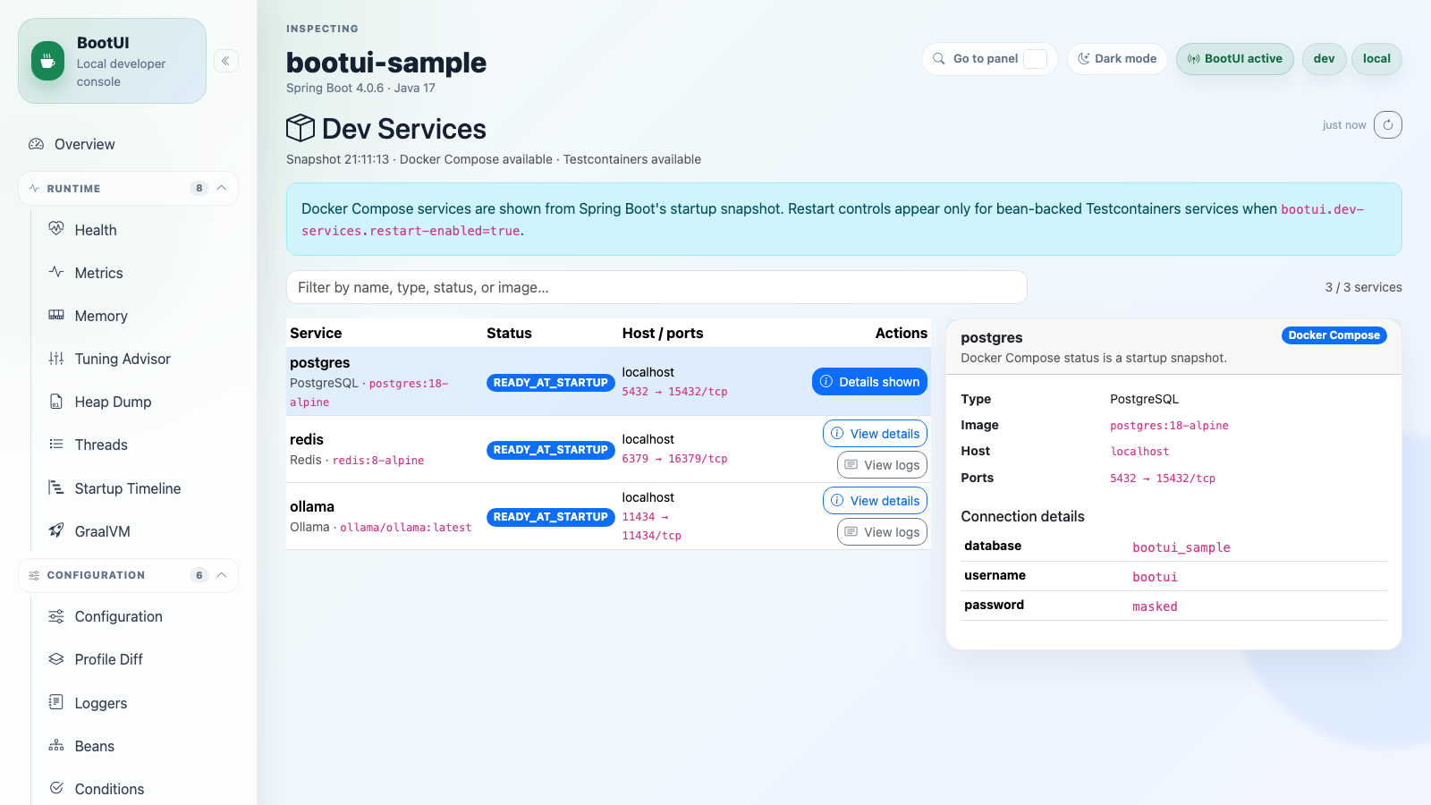Click the masked password value
Screen dimensions: 1431x805
(x=1155, y=606)
